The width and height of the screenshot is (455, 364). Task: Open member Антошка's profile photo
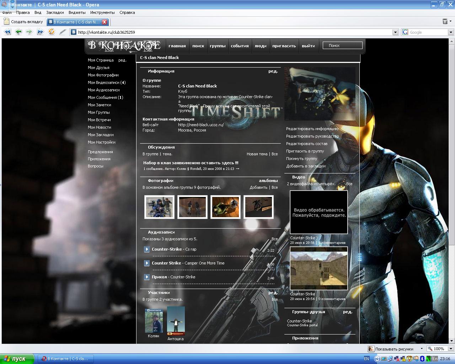(176, 321)
